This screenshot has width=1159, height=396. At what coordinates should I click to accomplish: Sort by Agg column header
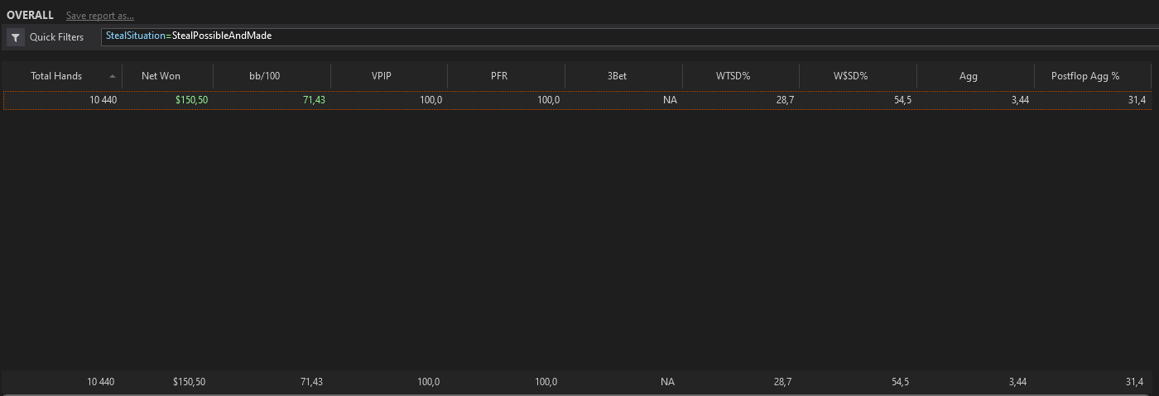(x=975, y=76)
